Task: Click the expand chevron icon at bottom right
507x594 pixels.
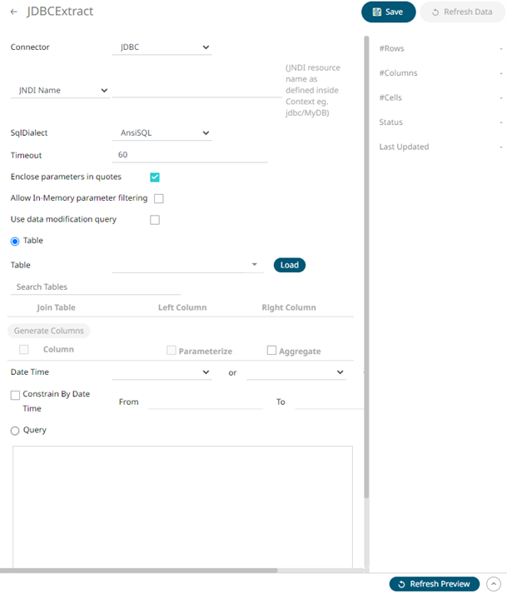Action: [x=494, y=584]
